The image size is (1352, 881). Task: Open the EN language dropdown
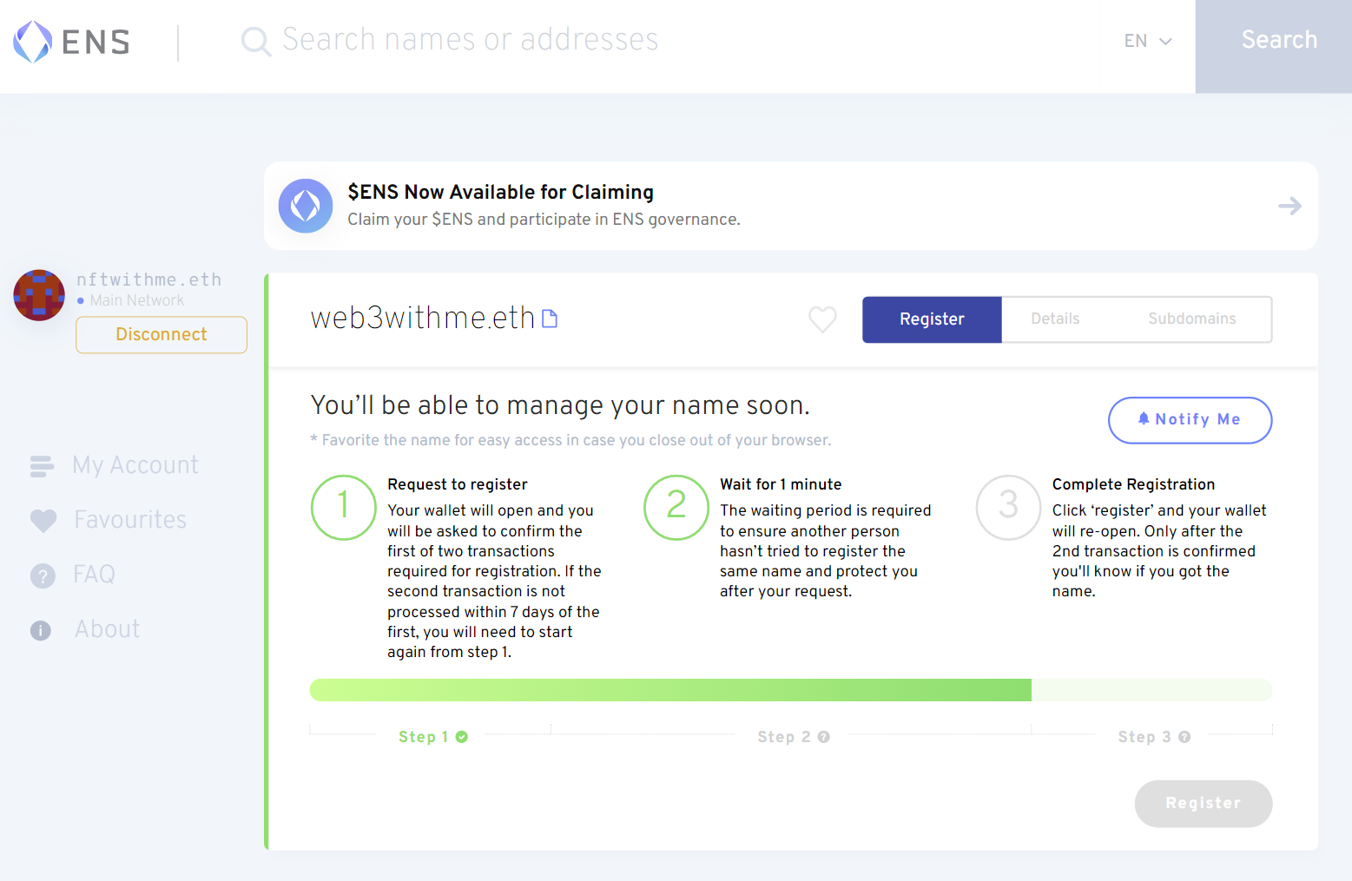click(x=1148, y=41)
